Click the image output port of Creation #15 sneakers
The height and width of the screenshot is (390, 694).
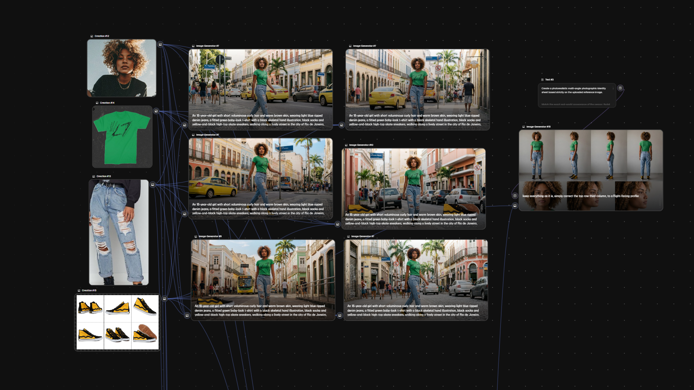pyautogui.click(x=164, y=299)
